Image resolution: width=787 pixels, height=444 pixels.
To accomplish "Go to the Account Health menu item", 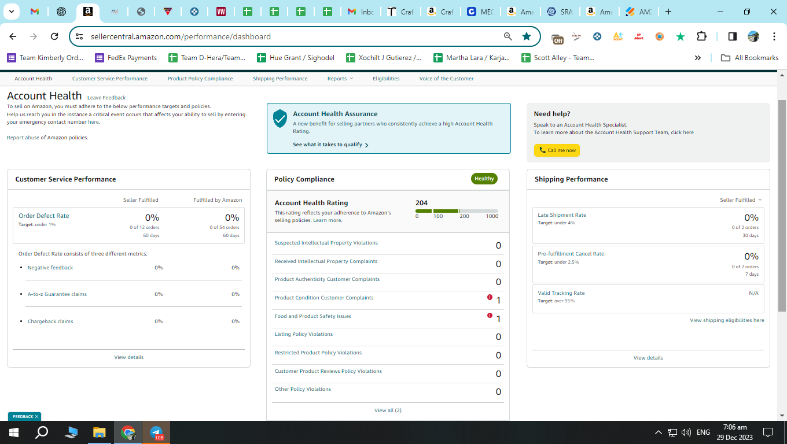I will [33, 79].
